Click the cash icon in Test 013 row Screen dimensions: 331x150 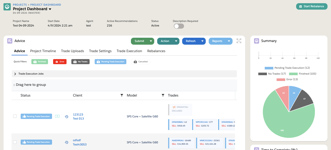[x=57, y=116]
